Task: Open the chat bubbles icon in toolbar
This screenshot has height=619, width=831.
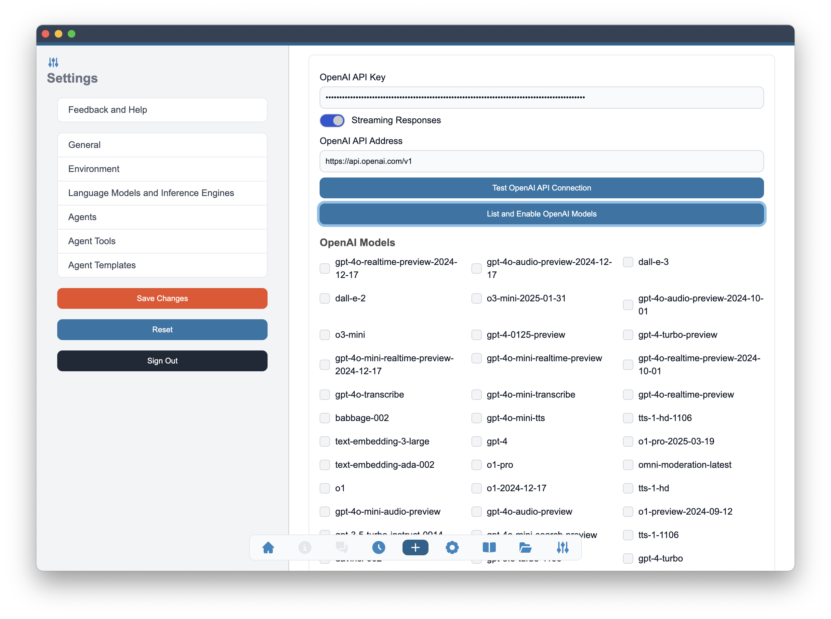Action: coord(342,547)
